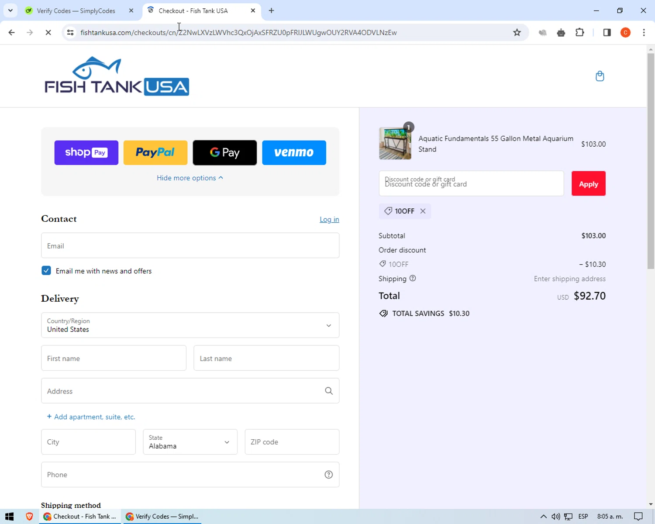Click the 8:05 a. m. taskbar clock
655x524 pixels.
[610, 517]
